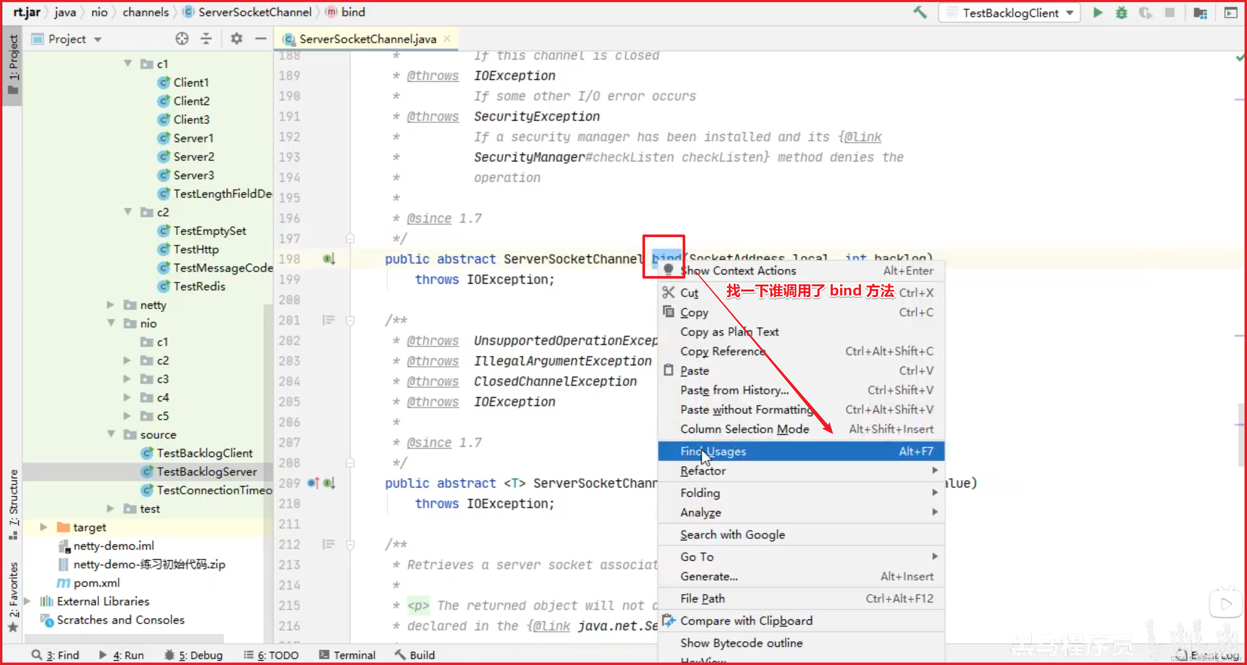
Task: Click the override gutter icon on line 209
Action: pos(313,483)
